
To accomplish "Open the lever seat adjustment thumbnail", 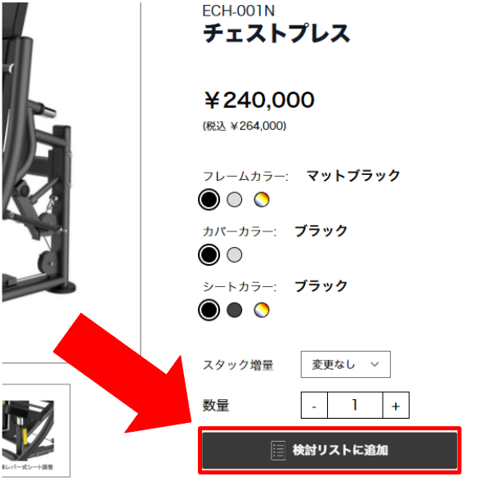I will [x=36, y=430].
